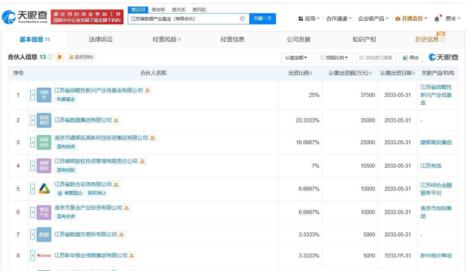Expand row 6 南京市紫金产业投资有限公司
The height and width of the screenshot is (271, 466).
pyautogui.click(x=33, y=212)
